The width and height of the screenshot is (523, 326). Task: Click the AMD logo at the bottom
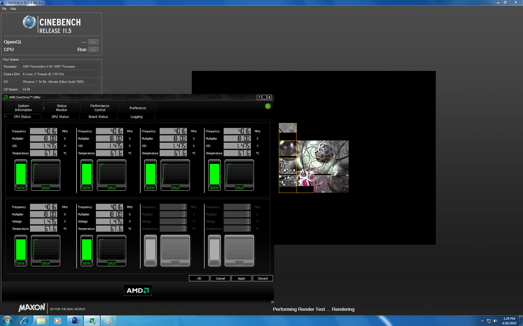[138, 290]
